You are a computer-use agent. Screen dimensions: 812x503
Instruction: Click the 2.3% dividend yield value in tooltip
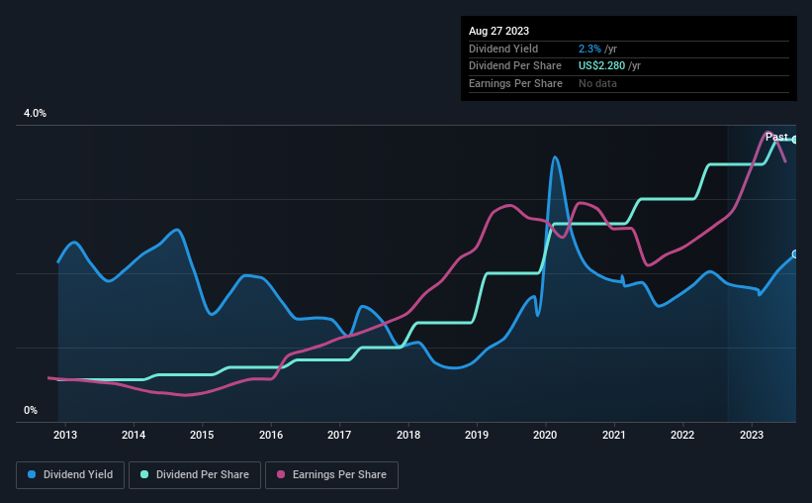tap(589, 49)
